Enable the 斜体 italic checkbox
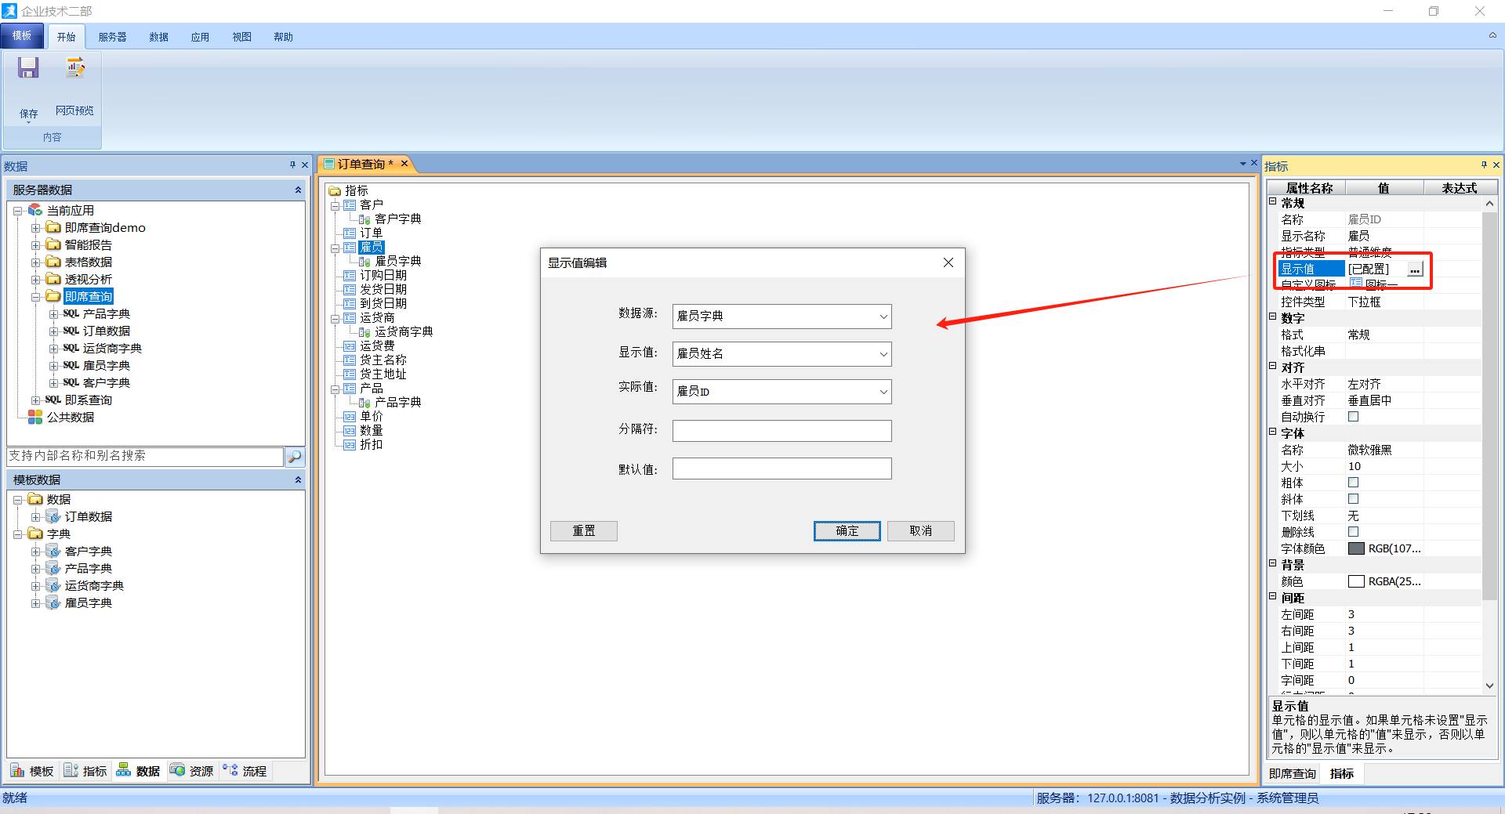Screen dimensions: 1505x814 point(1353,499)
